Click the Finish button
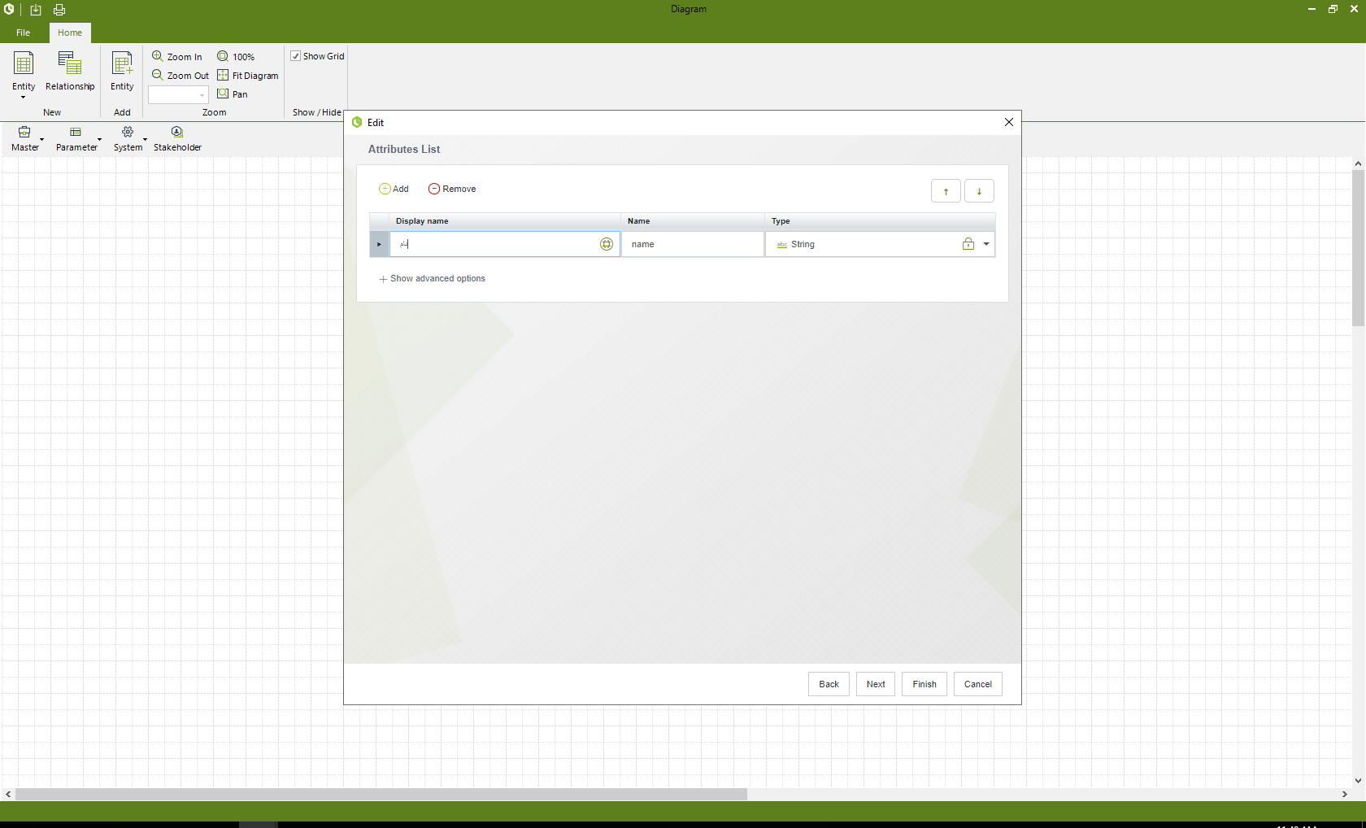Screen dimensions: 1366x828 click(924, 684)
